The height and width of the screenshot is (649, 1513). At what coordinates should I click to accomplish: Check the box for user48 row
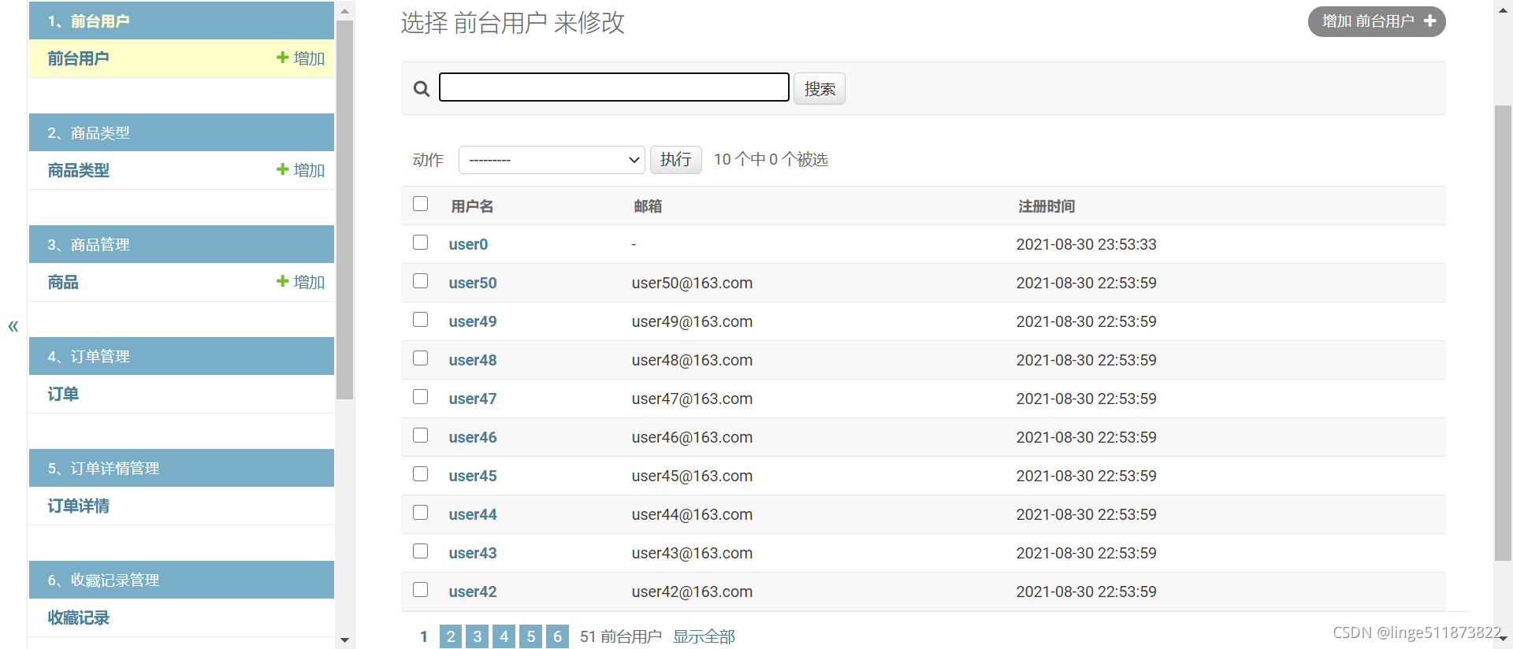421,358
